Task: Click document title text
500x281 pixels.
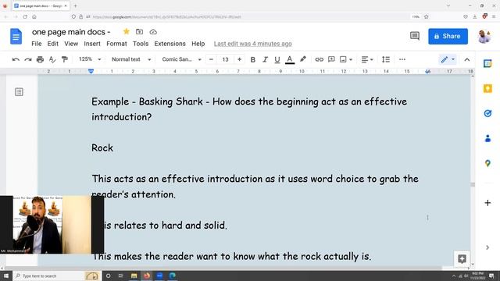Action: pos(71,32)
